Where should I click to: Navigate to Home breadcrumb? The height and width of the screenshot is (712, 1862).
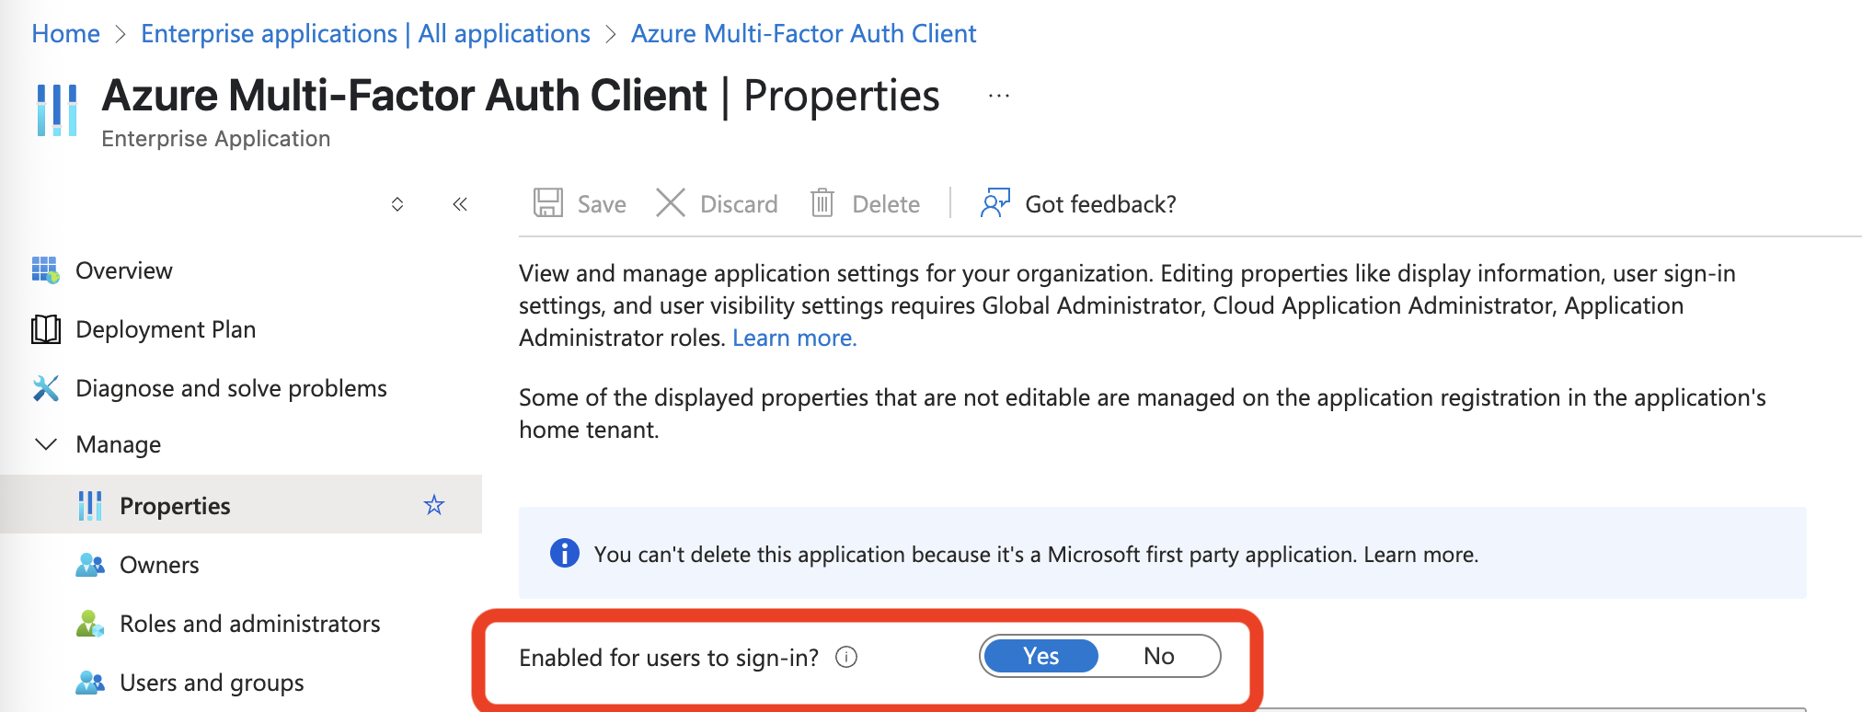pyautogui.click(x=66, y=34)
